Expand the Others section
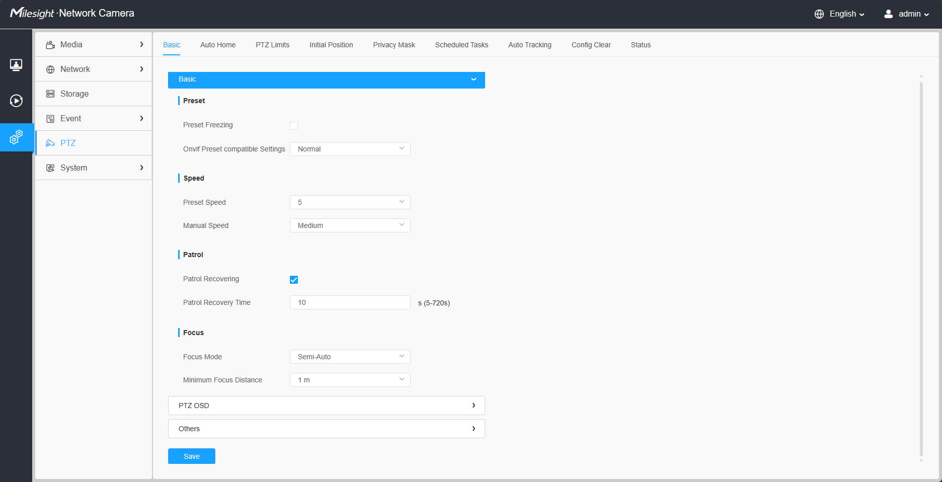Screen dimensions: 942x482 pyautogui.click(x=327, y=429)
